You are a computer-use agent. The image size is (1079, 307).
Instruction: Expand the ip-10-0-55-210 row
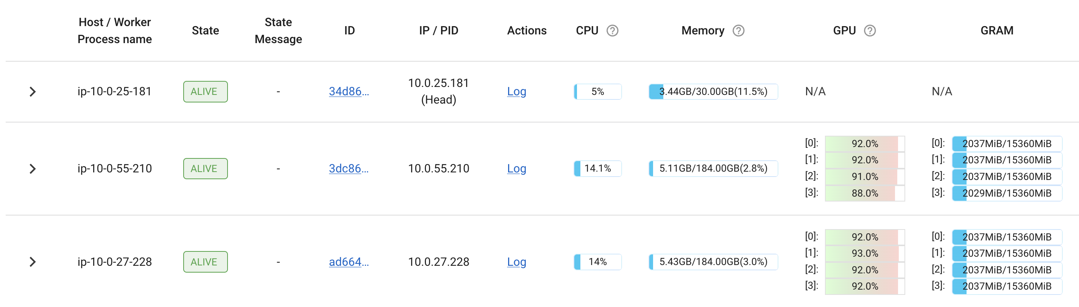(33, 169)
